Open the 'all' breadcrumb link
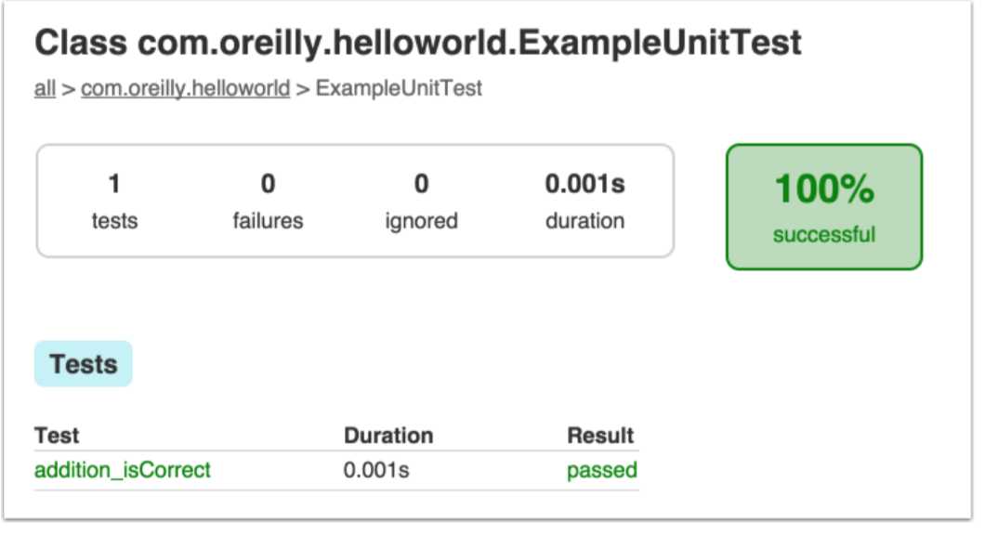Image resolution: width=985 pixels, height=535 pixels. pos(45,88)
